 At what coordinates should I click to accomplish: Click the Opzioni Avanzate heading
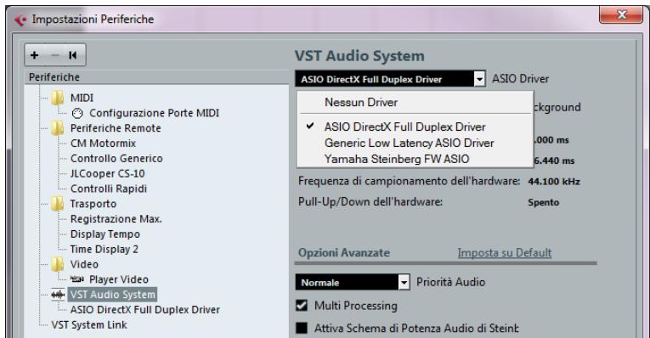point(344,253)
